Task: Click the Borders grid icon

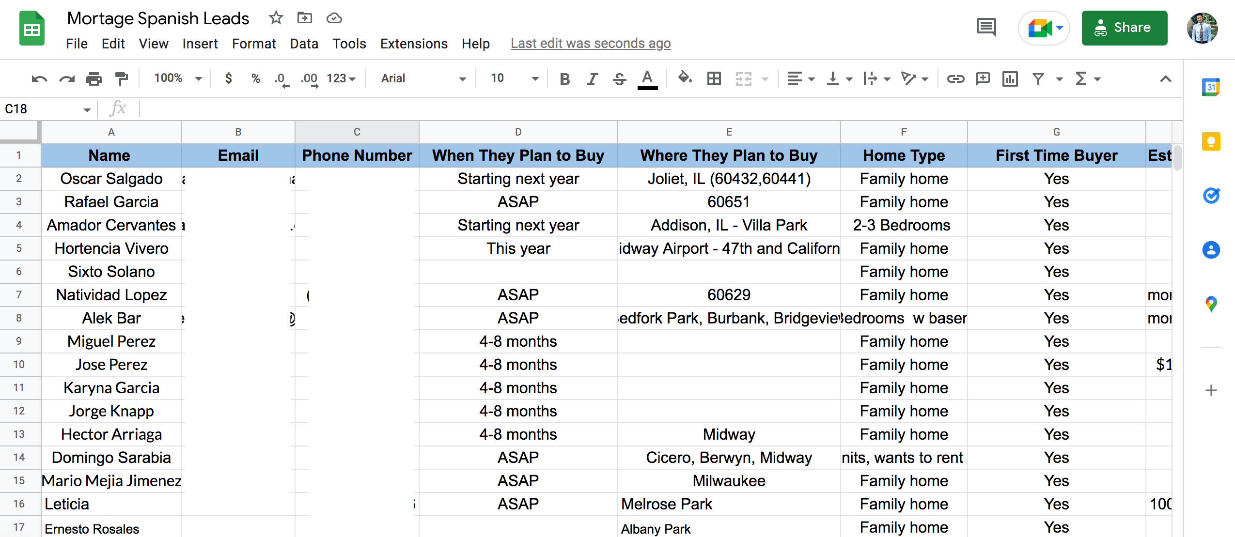Action: click(714, 78)
